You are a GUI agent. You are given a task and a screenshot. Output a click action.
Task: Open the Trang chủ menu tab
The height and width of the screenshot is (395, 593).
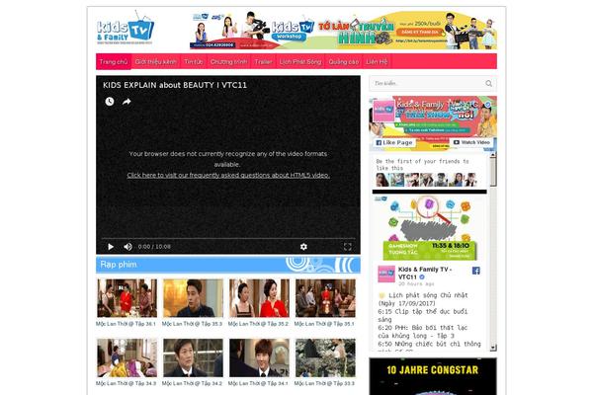[114, 61]
